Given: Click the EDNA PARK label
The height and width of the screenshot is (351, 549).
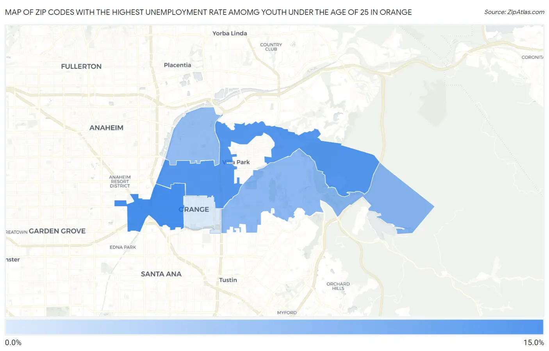Looking at the screenshot, I should pos(123,247).
